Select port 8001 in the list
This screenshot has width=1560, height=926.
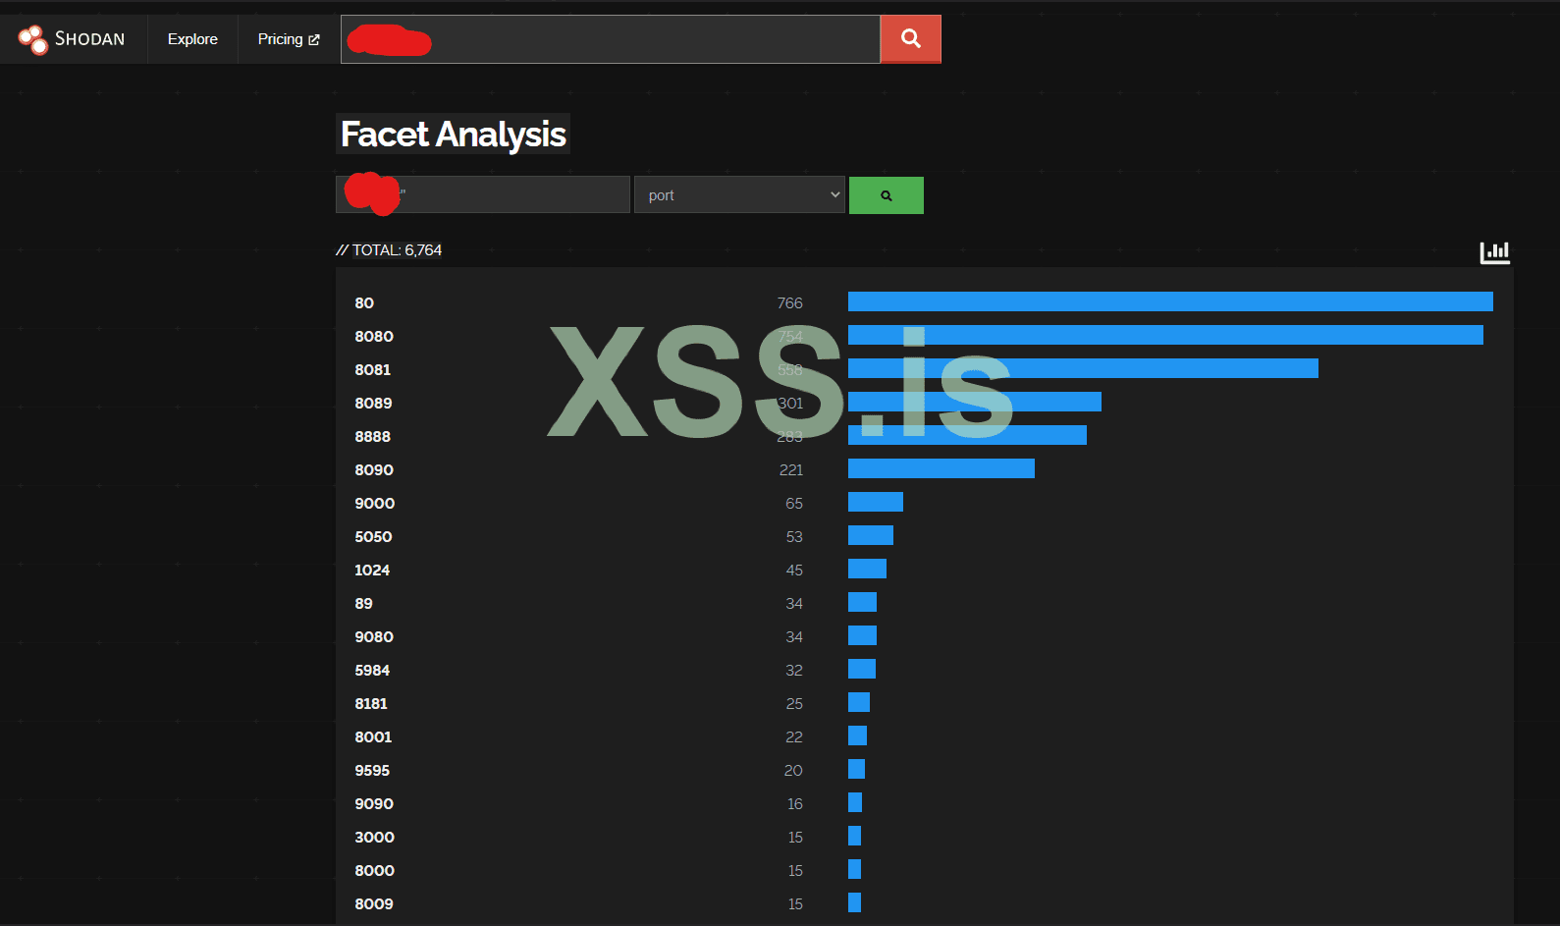point(373,736)
